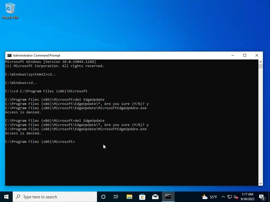Click the Command Prompt title bar icon
Image resolution: width=270 pixels, height=202 pixels.
(x=9, y=55)
